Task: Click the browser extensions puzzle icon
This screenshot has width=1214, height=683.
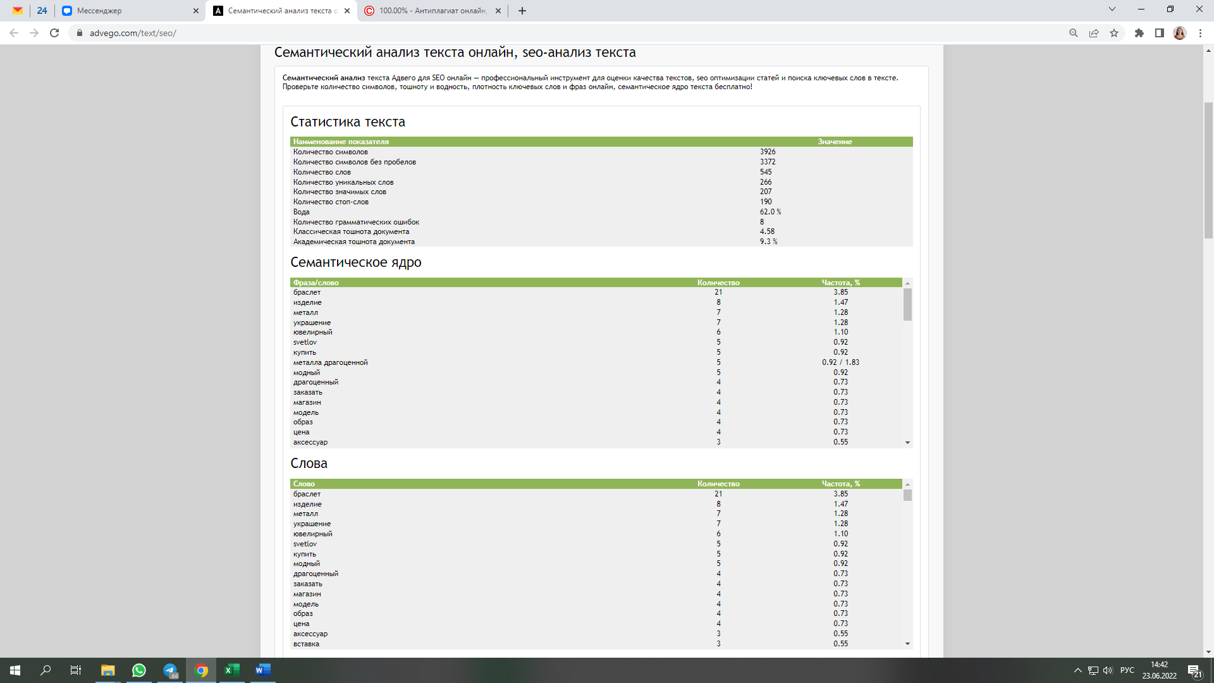Action: pyautogui.click(x=1139, y=33)
